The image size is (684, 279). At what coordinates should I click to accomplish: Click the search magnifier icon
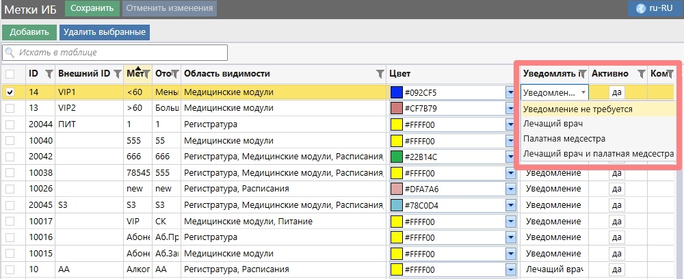click(10, 52)
